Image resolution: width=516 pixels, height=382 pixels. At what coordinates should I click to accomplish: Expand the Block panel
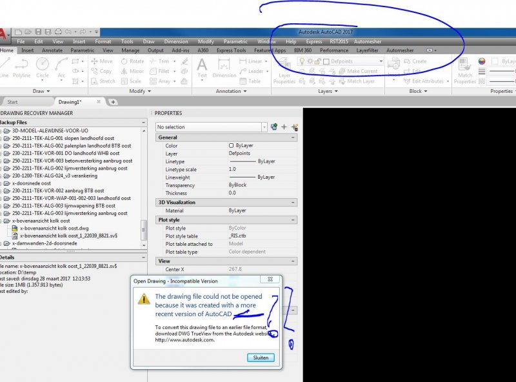[x=418, y=91]
